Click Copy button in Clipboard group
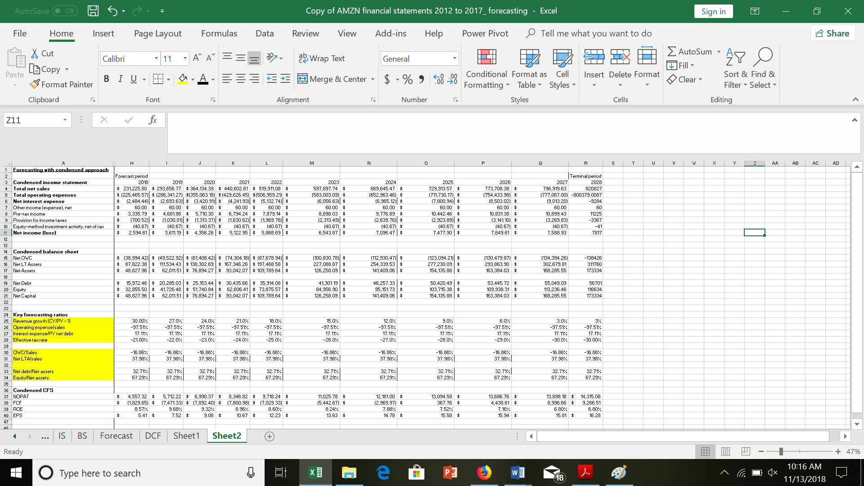 45,69
